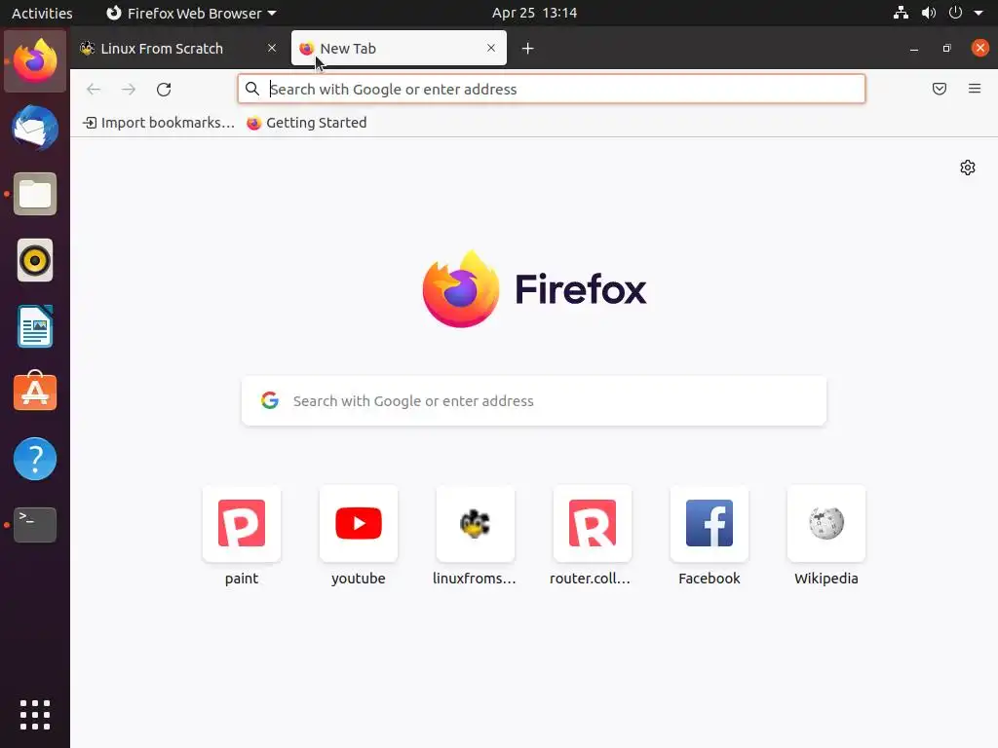Screen dimensions: 998x748
Task: Restore the Firefox window size
Action: coord(946,49)
